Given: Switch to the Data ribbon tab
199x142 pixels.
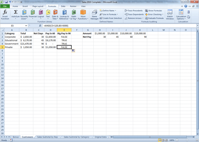Looking at the screenshot, I should tap(63, 6).
